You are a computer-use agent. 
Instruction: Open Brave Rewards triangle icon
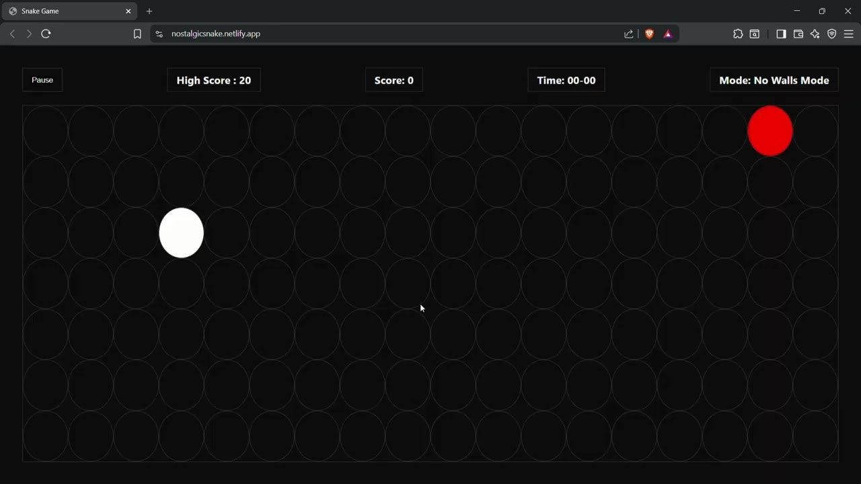(668, 34)
